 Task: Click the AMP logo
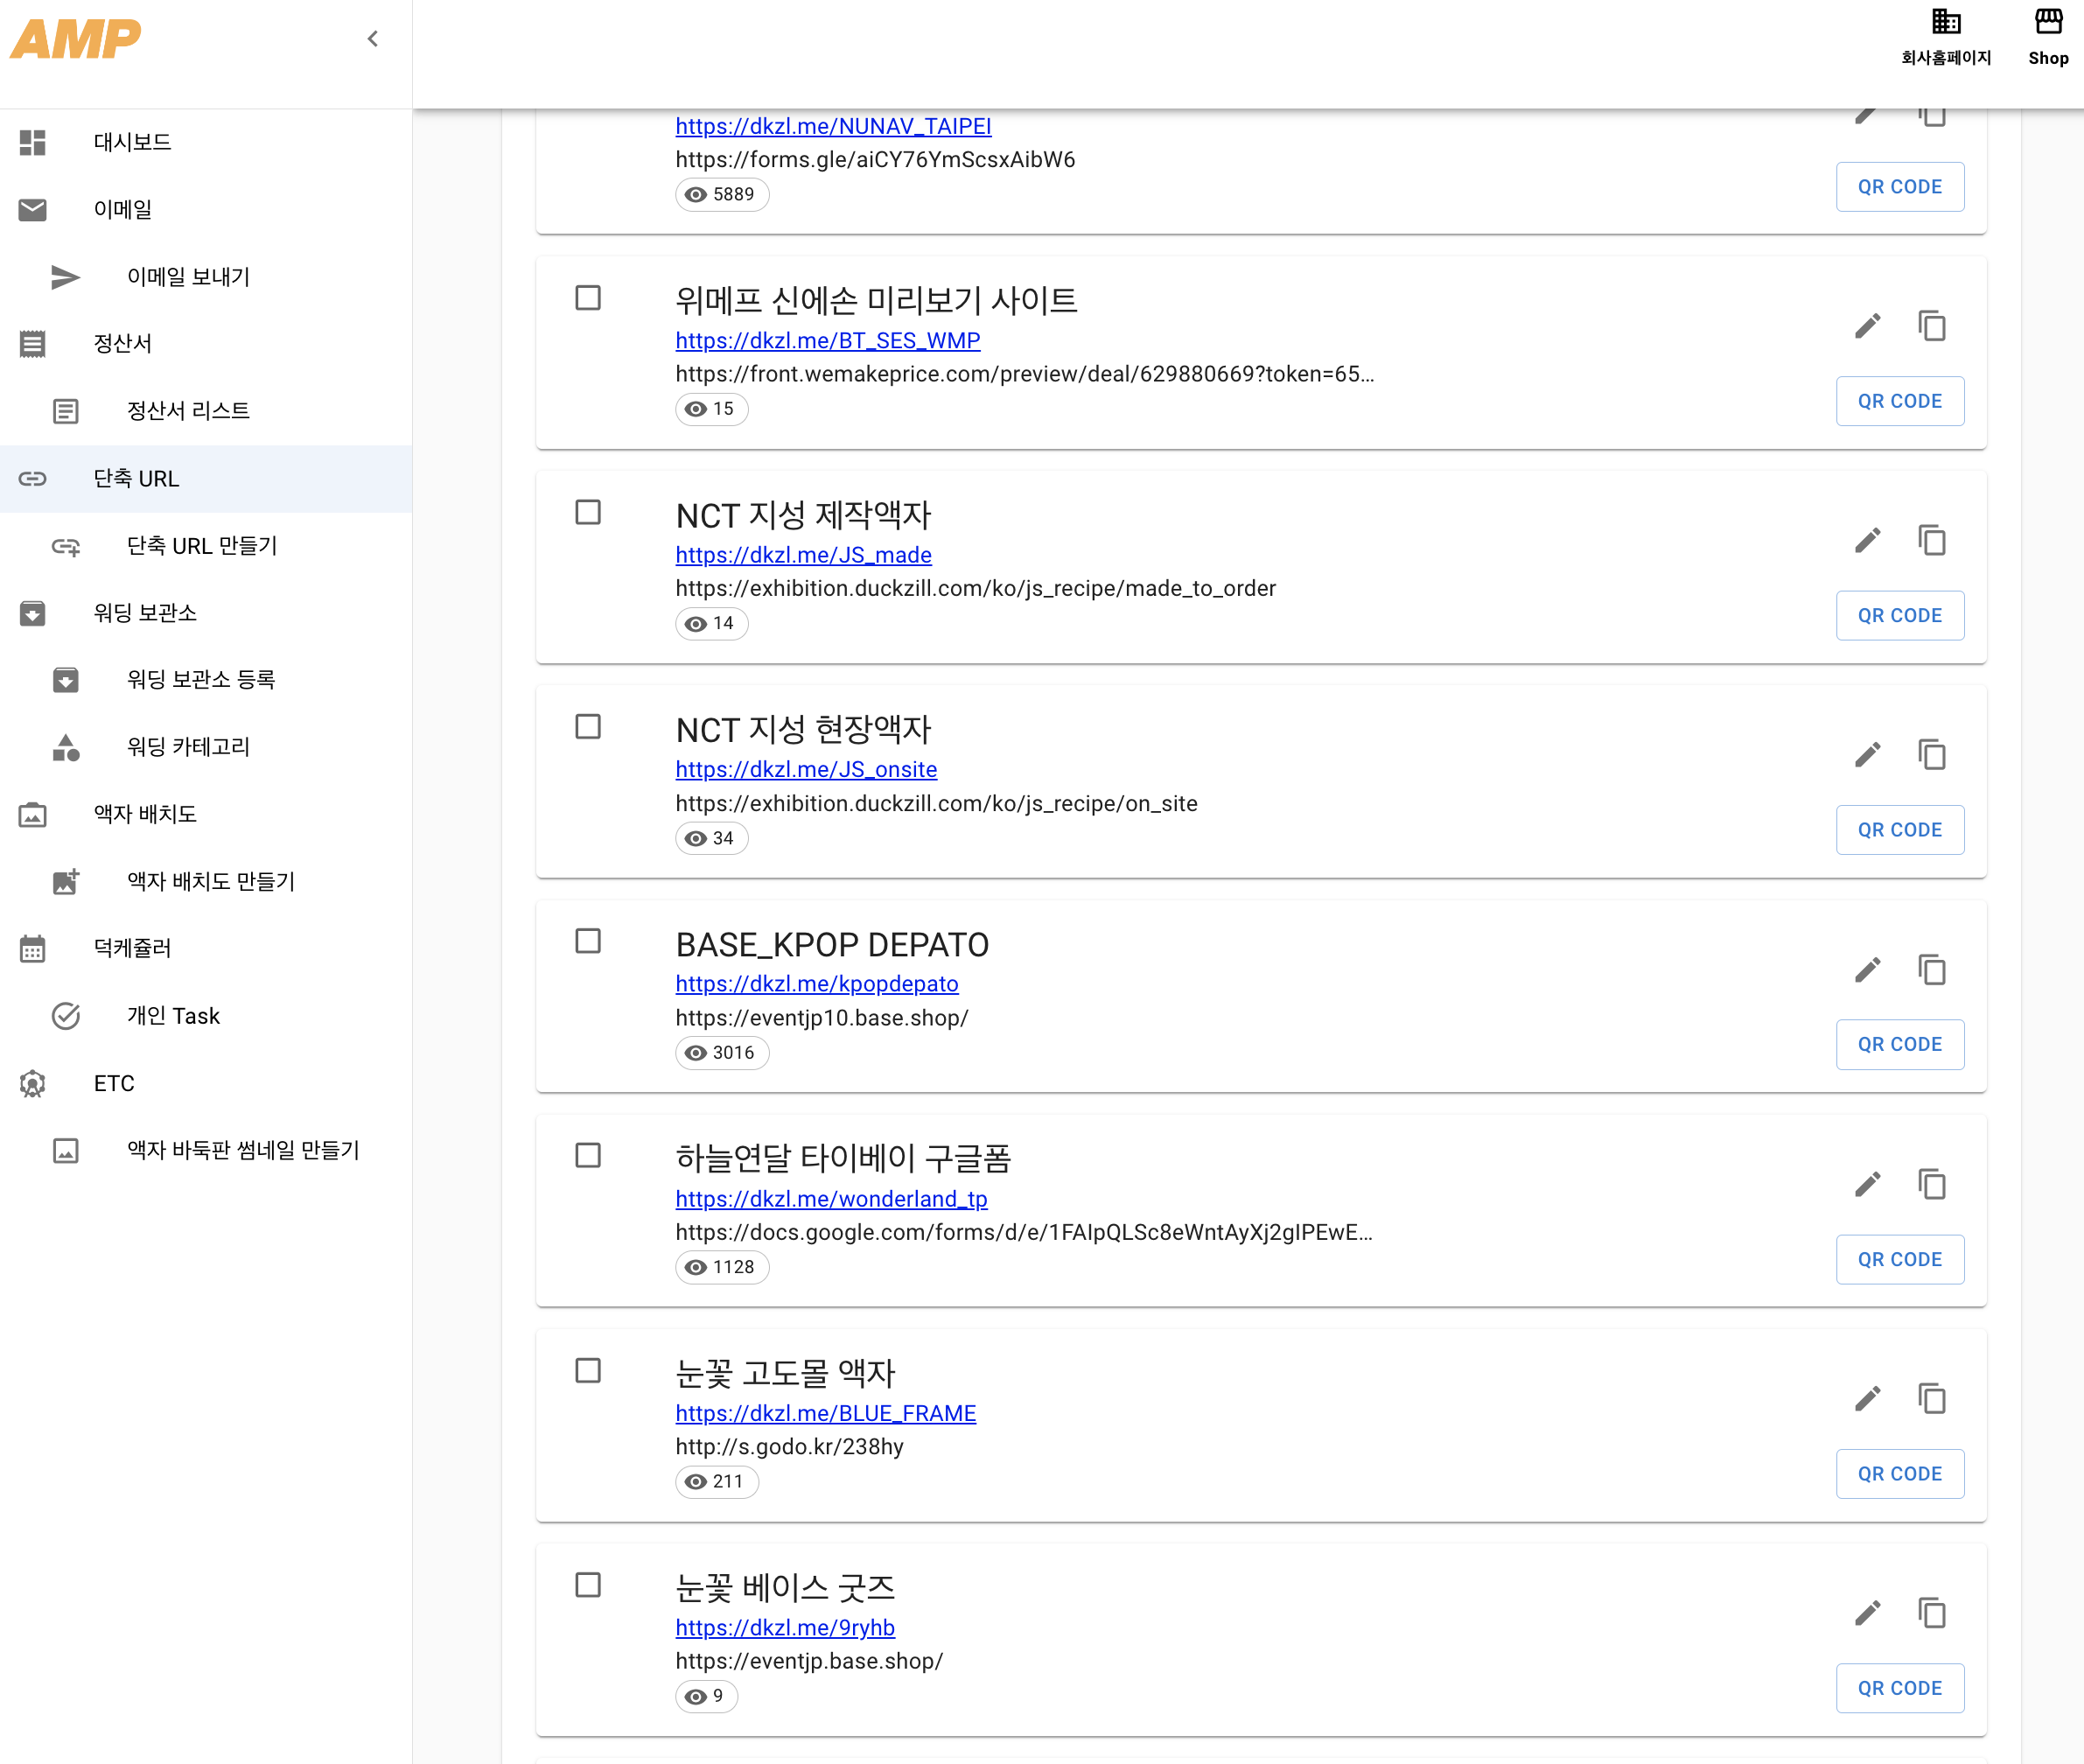75,39
